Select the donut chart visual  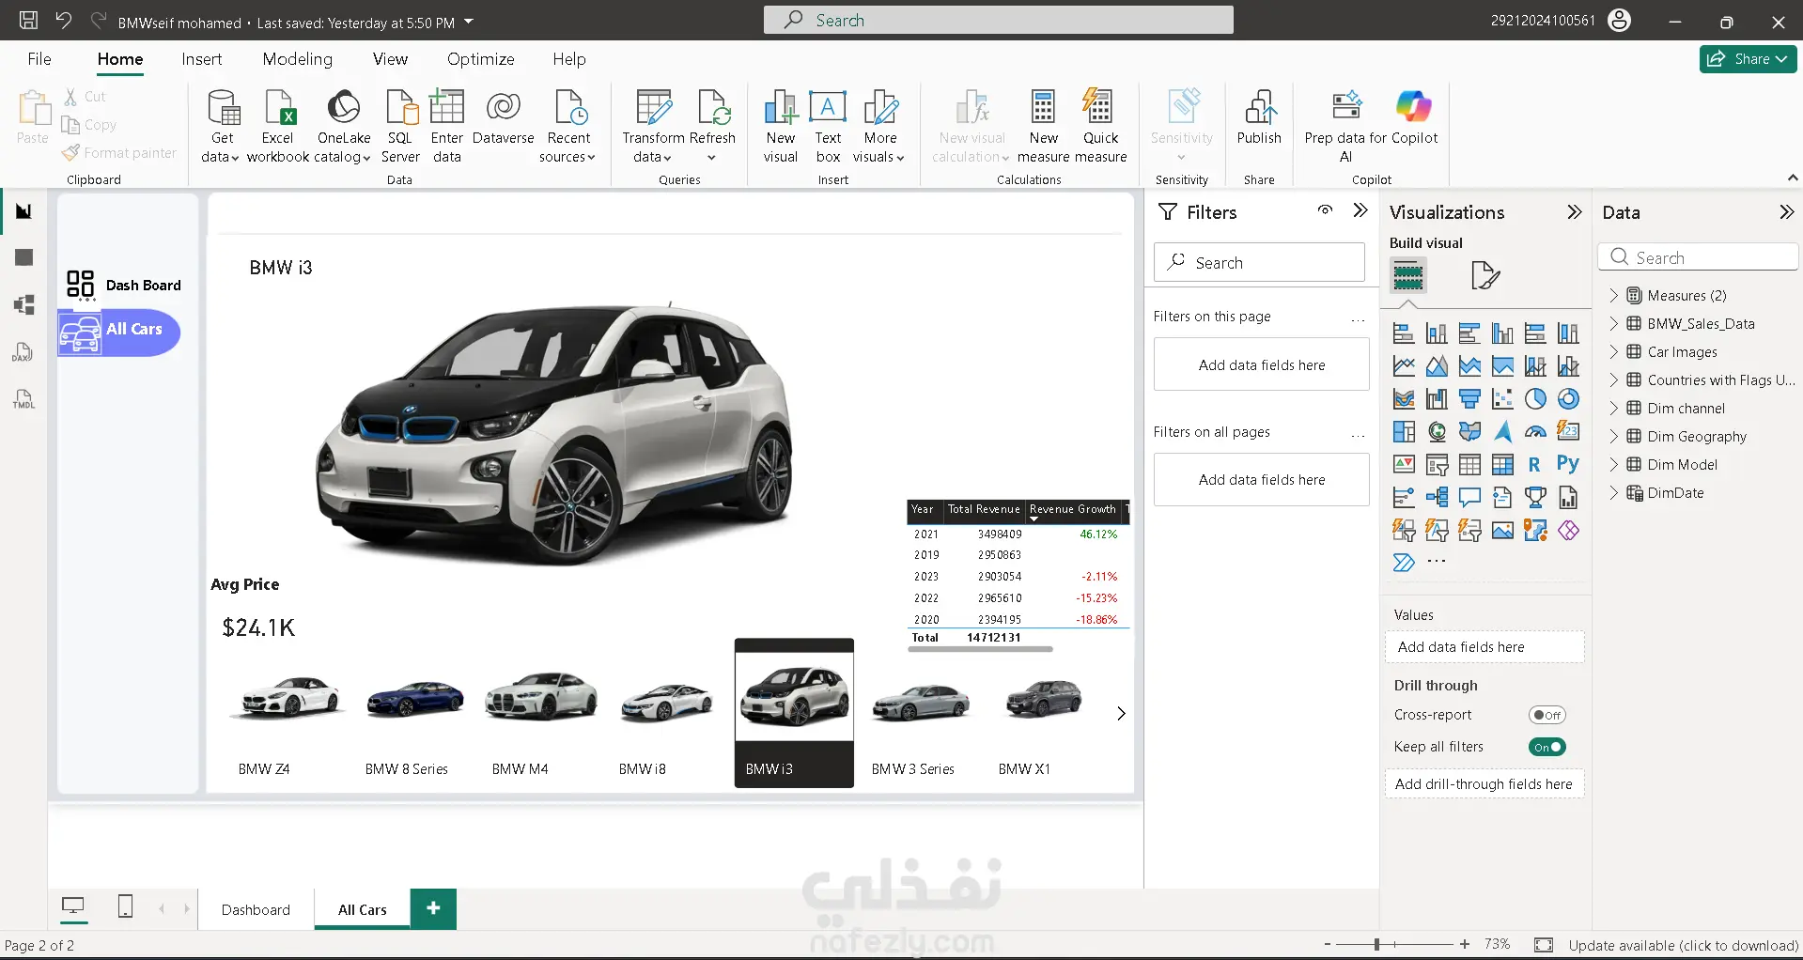[x=1568, y=399]
